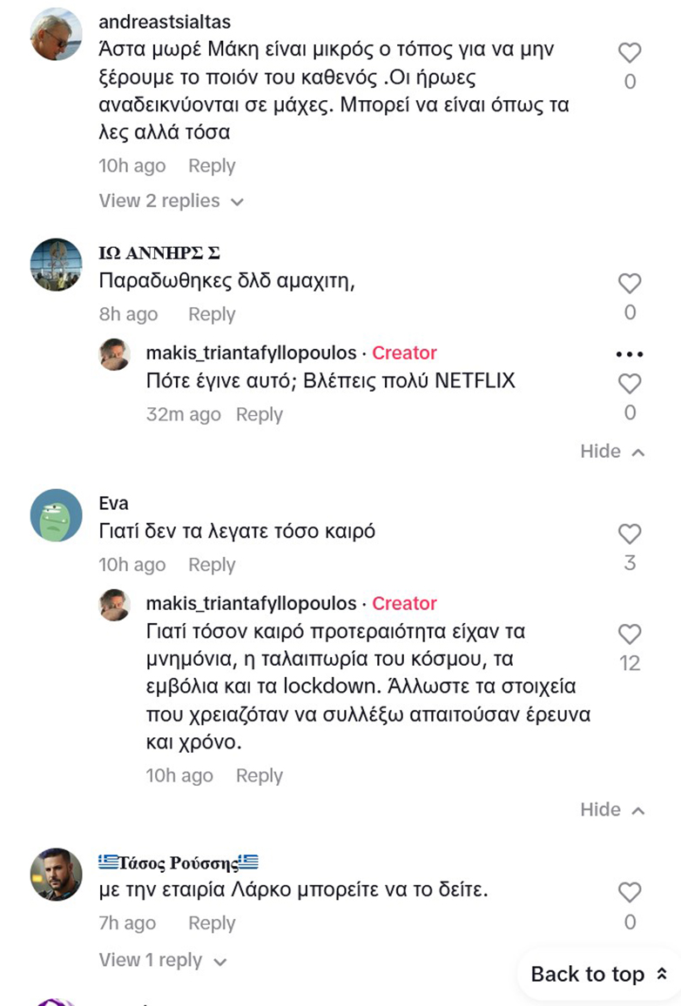The height and width of the screenshot is (1006, 681).
Task: Like the creator's reply about lockdown
Action: (x=630, y=634)
